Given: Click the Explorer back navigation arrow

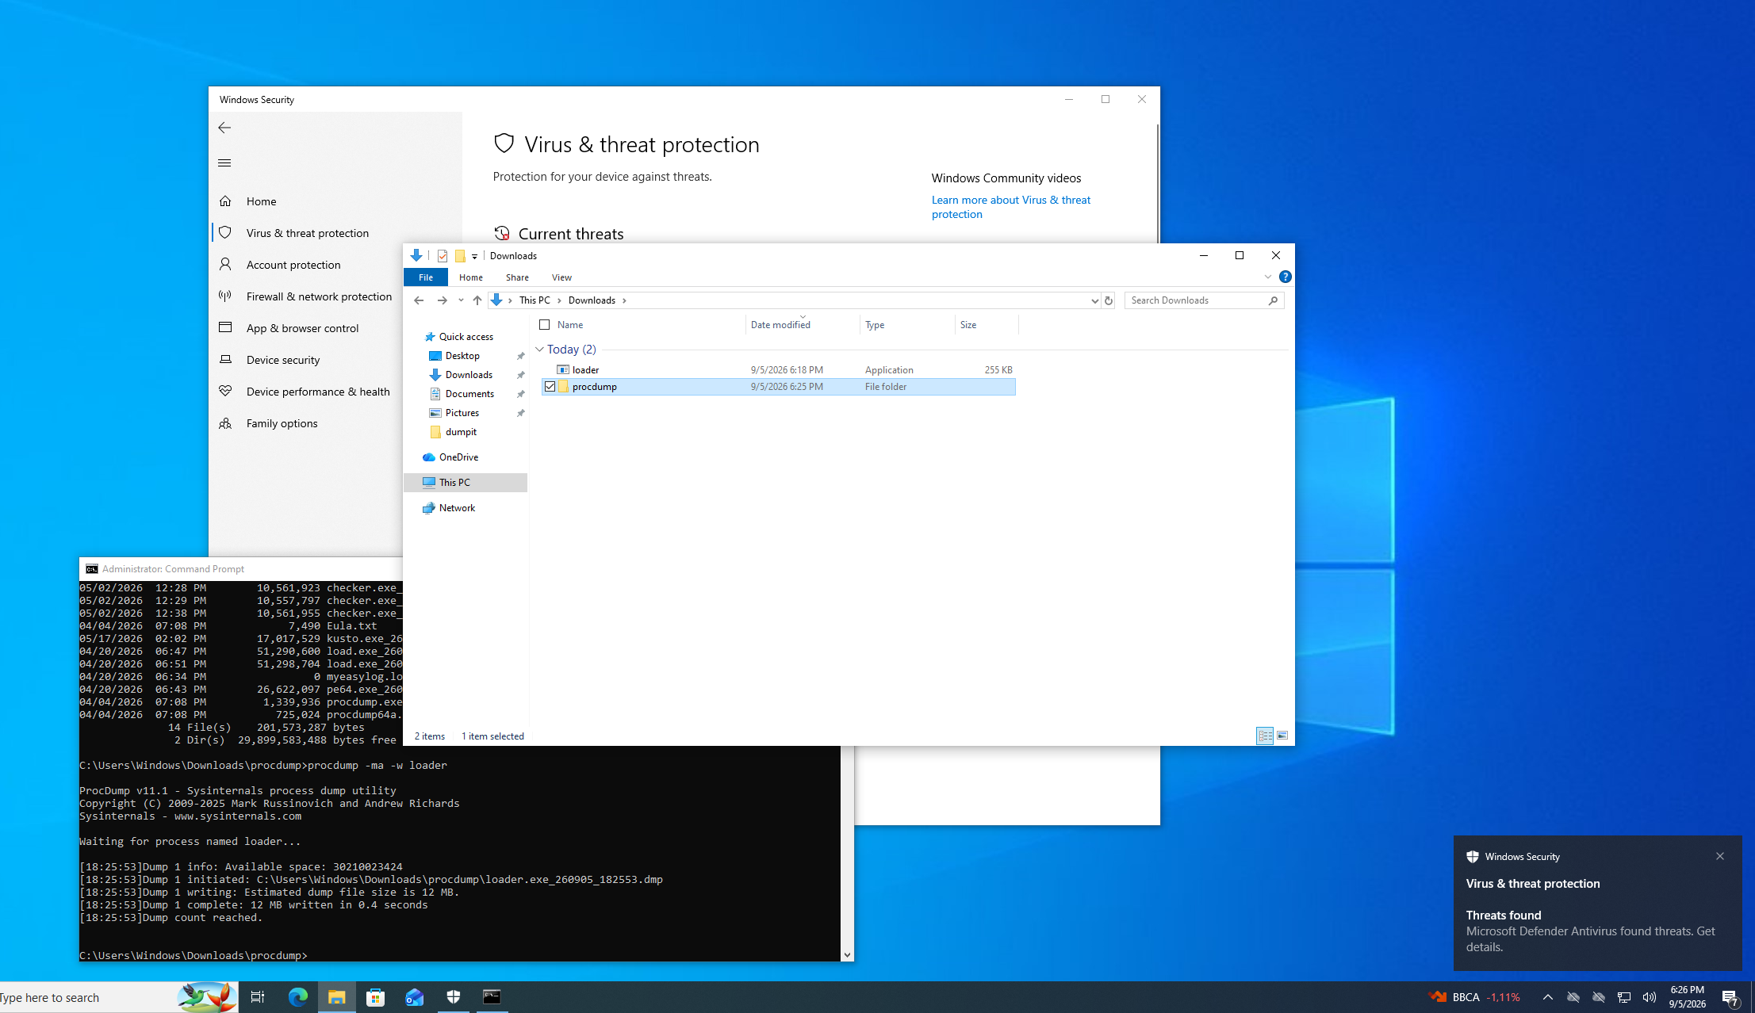Looking at the screenshot, I should (x=419, y=300).
